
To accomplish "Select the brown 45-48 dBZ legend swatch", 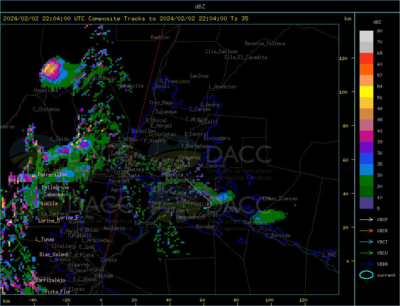I will (366, 114).
